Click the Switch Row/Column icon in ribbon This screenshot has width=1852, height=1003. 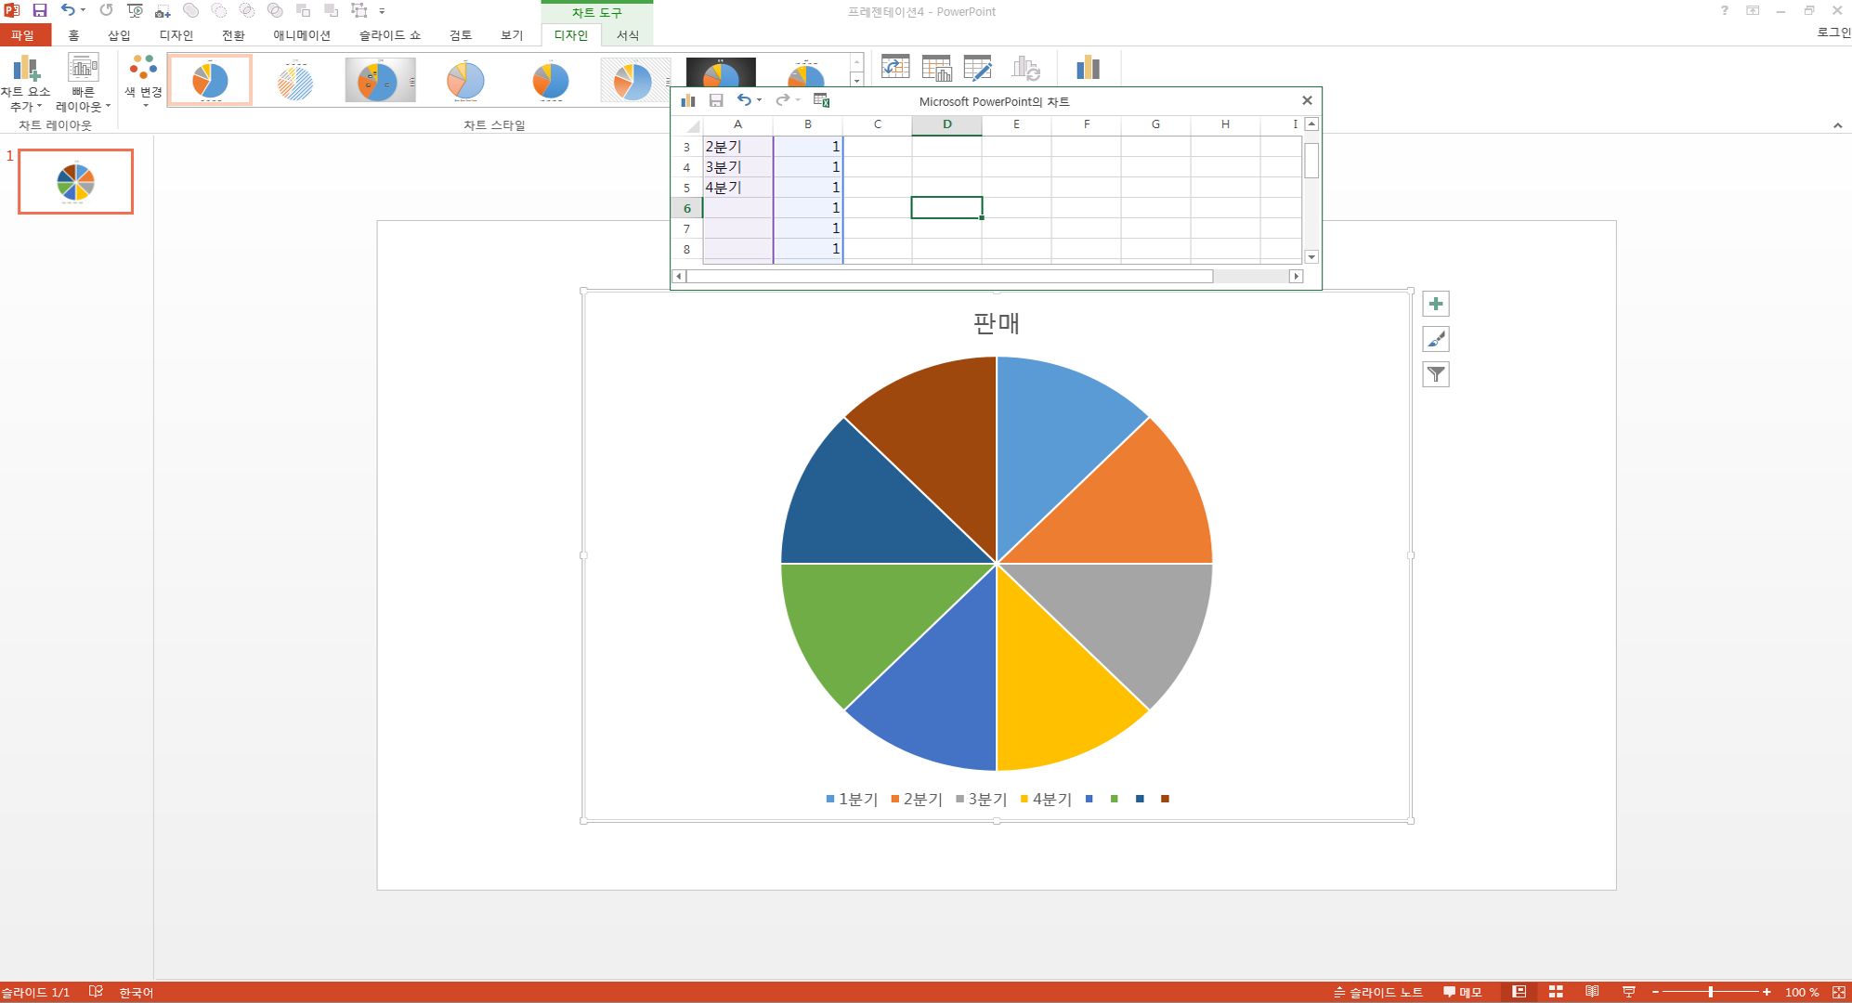pyautogui.click(x=894, y=67)
